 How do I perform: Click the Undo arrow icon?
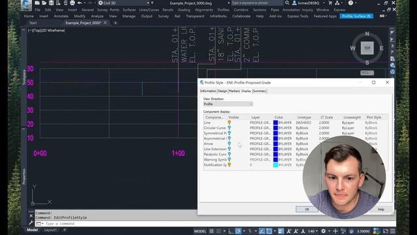pyautogui.click(x=79, y=3)
